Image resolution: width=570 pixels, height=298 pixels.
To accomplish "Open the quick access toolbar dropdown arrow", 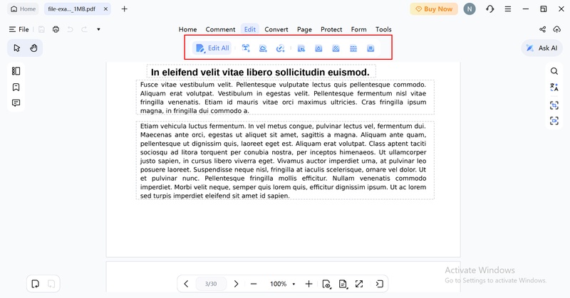I will coord(98,29).
